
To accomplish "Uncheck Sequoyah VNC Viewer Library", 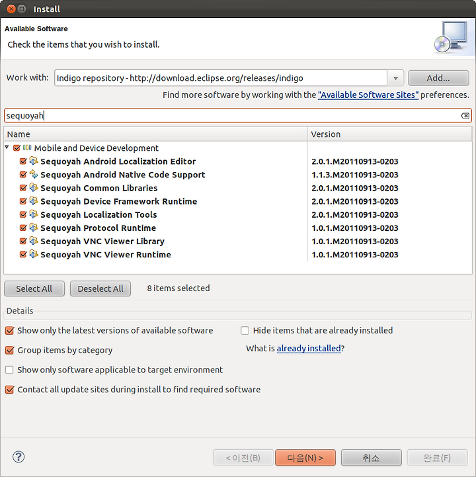I will tap(23, 241).
